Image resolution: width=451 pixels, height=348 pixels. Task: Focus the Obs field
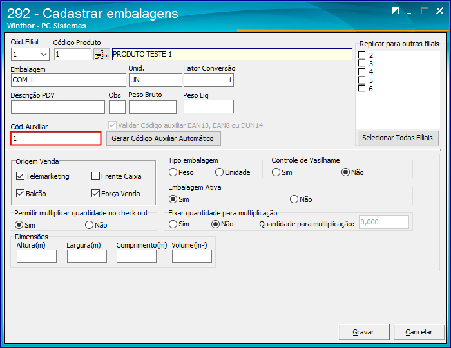coord(117,107)
